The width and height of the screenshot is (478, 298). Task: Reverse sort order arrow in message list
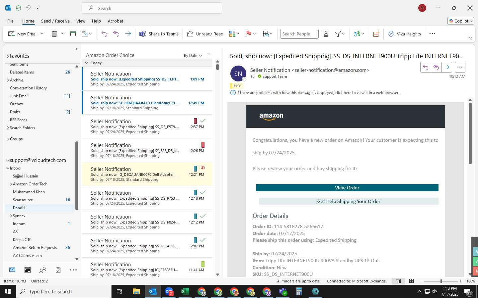pos(209,55)
